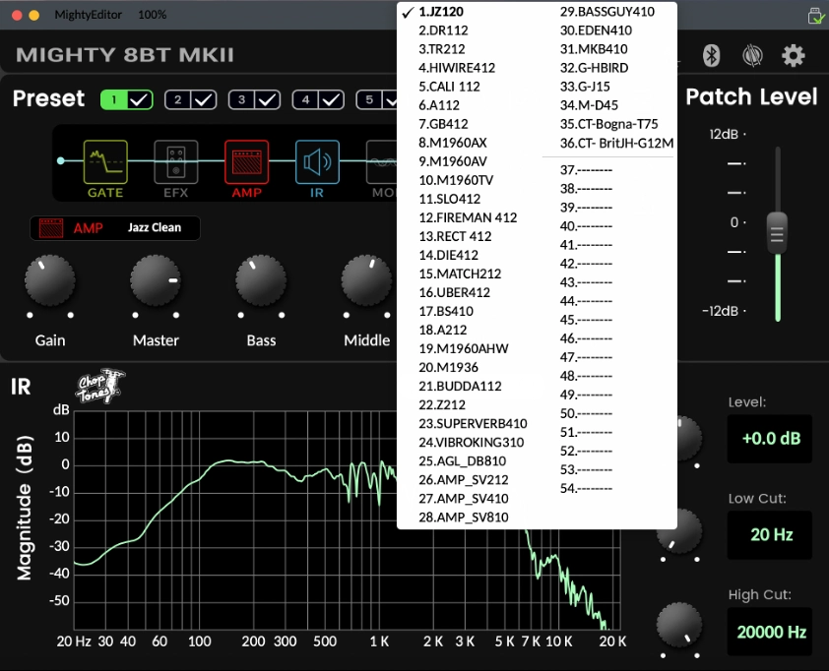Toggle the checkmark on Preset 1
The height and width of the screenshot is (671, 829).
click(x=139, y=99)
